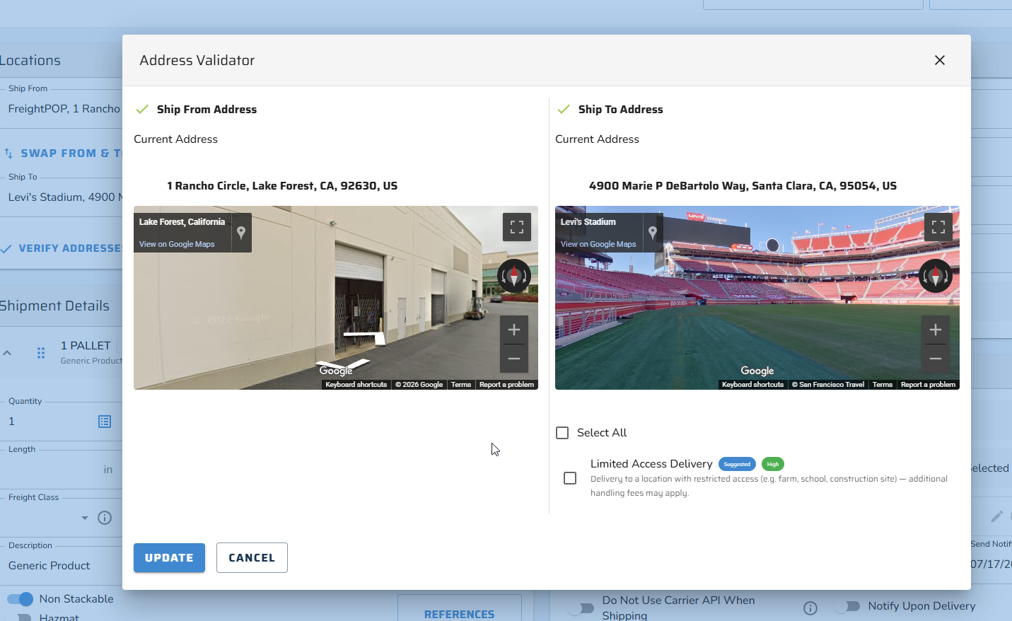
Task: Click the Quantity input field
Action: (x=50, y=422)
